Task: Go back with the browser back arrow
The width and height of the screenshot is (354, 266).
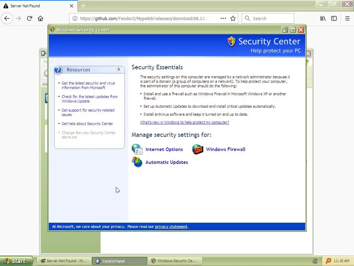Action: tap(7, 18)
